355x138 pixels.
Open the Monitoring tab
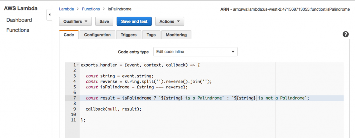tap(176, 35)
